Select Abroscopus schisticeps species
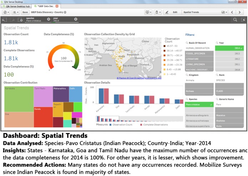Screen dimensions: 248x176 199,120
